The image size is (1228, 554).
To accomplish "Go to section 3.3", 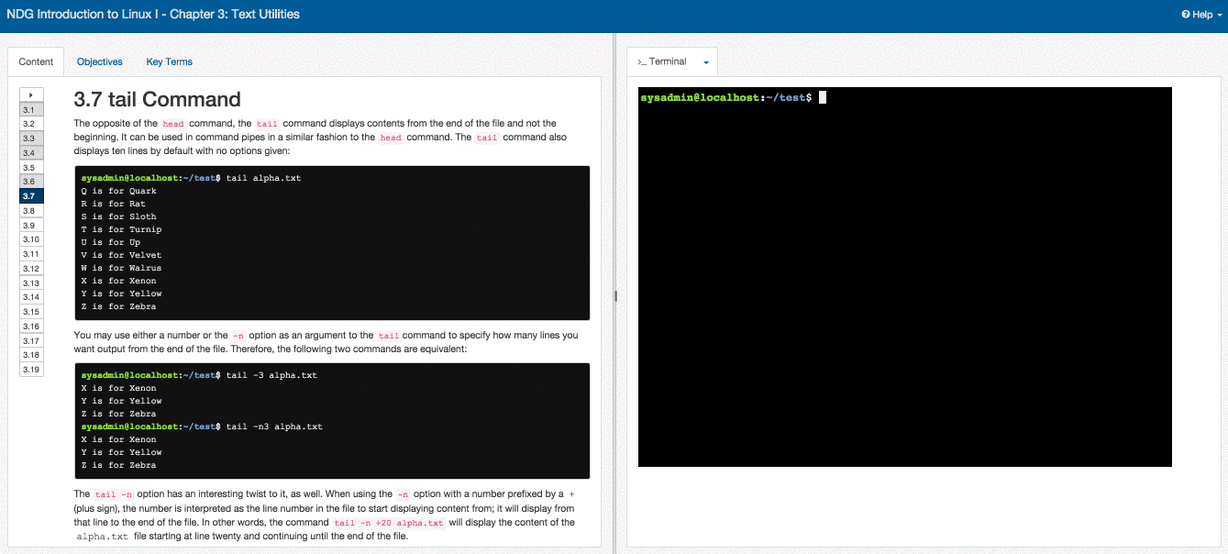I will tap(31, 138).
